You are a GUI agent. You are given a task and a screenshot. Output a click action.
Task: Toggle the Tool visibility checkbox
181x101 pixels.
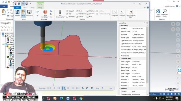click(67, 14)
